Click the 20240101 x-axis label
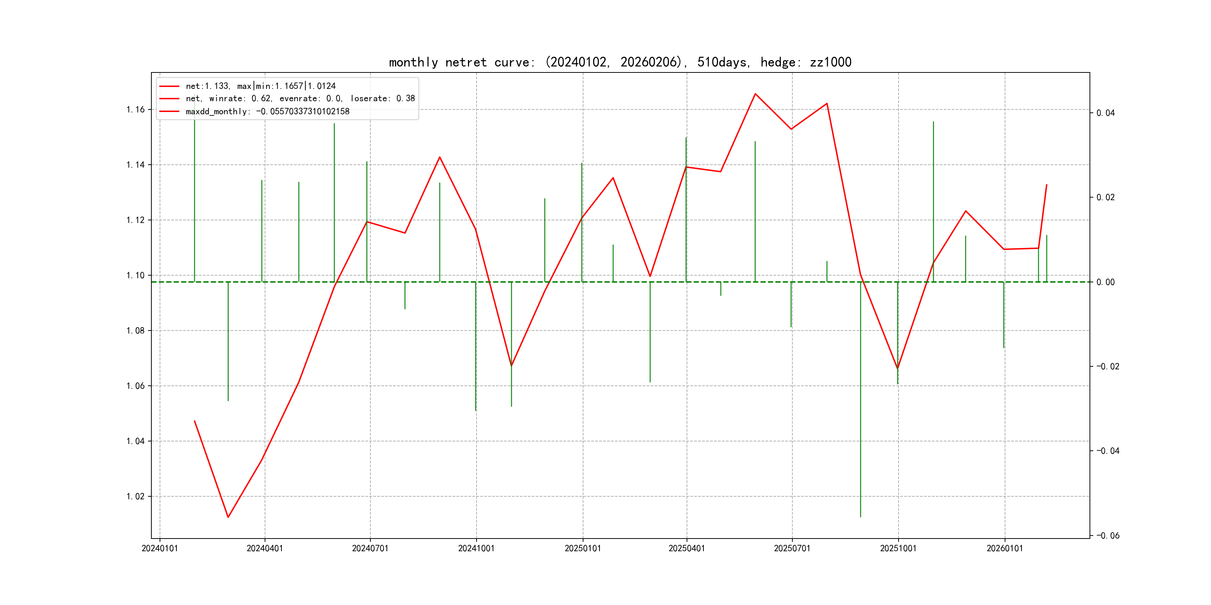 tap(160, 548)
